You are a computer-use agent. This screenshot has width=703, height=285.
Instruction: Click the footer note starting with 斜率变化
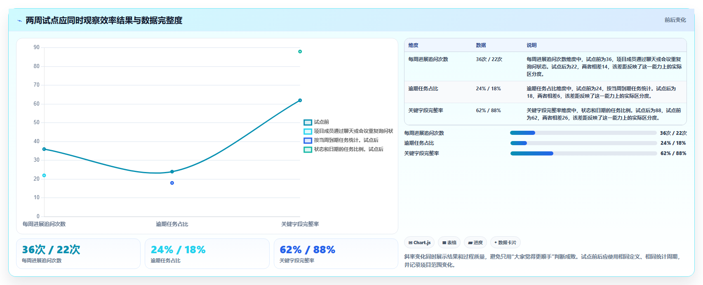543,261
